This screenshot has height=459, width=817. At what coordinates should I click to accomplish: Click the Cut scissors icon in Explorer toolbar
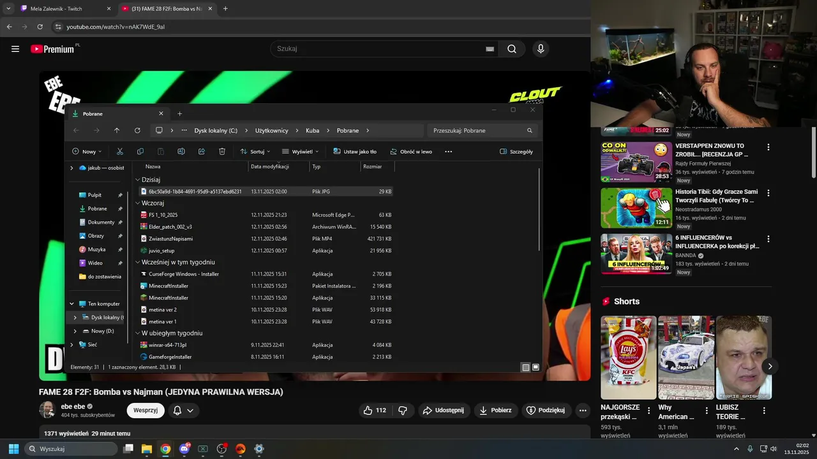pos(119,152)
